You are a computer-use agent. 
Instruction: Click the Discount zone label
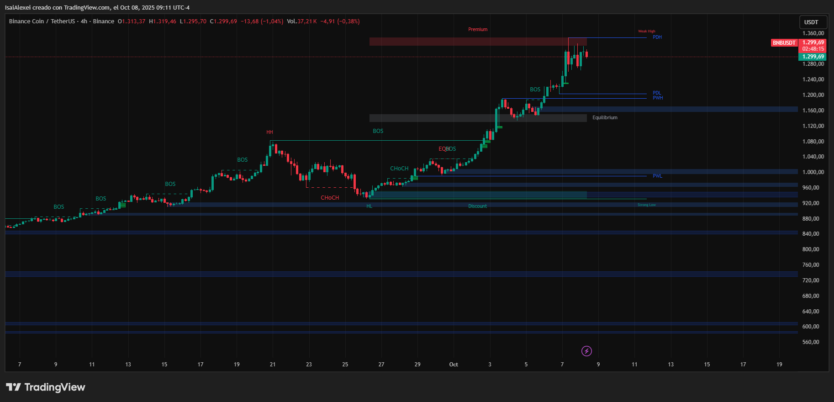pos(477,206)
